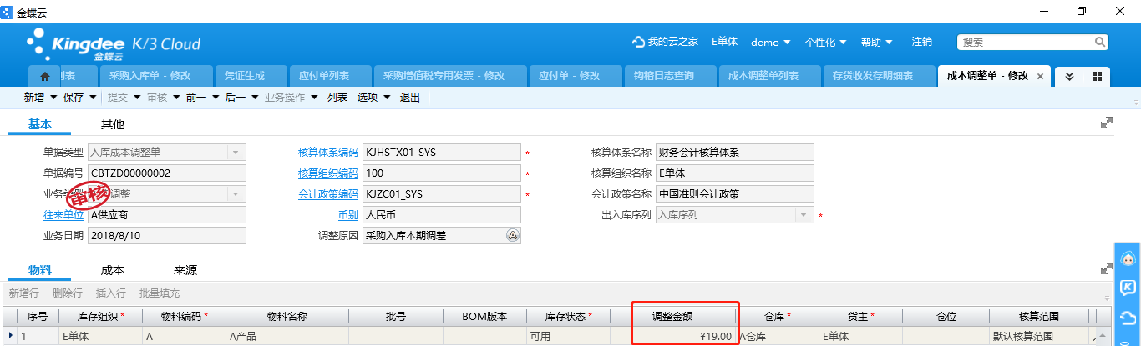Screen dimensions: 1141x346
Task: Click the A产品 material name cell
Action: pos(287,336)
